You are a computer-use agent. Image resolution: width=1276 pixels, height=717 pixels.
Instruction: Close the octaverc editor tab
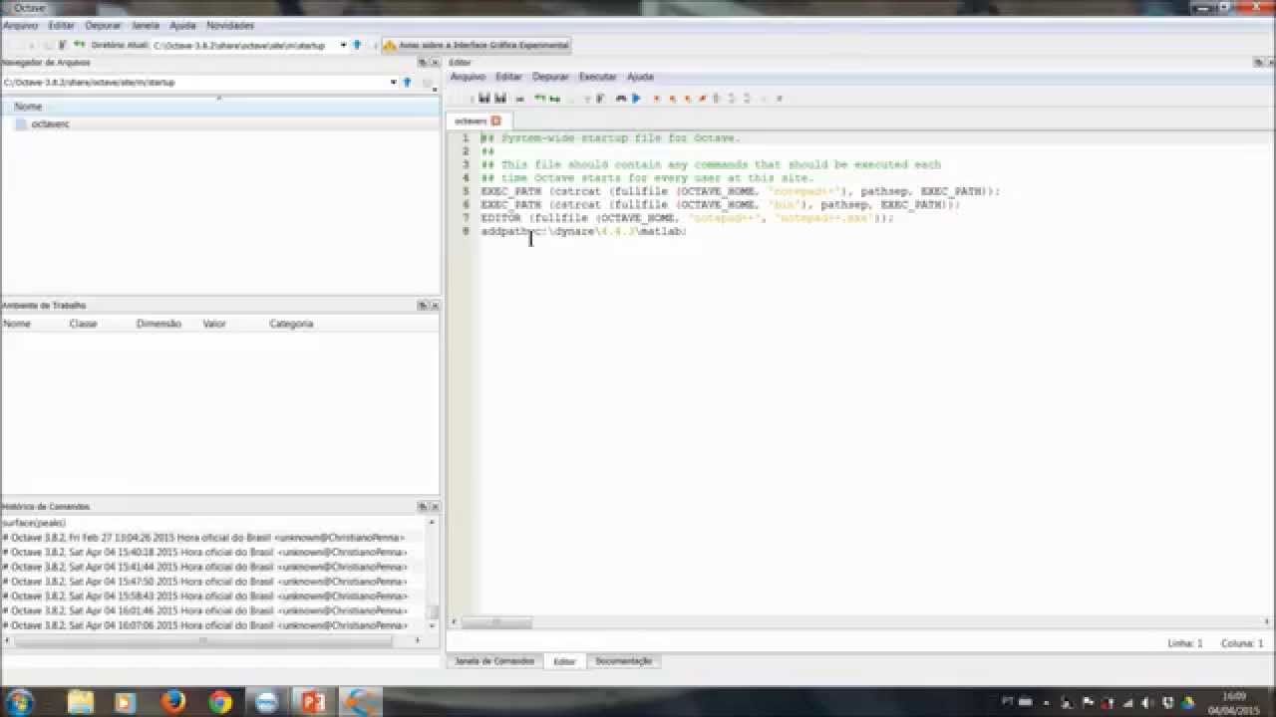[x=495, y=120]
